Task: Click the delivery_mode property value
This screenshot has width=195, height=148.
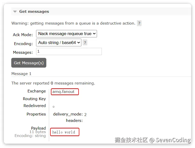Action: point(85,114)
